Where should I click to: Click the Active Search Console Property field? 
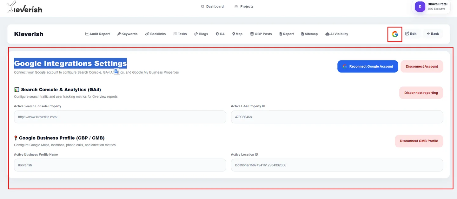pyautogui.click(x=120, y=117)
